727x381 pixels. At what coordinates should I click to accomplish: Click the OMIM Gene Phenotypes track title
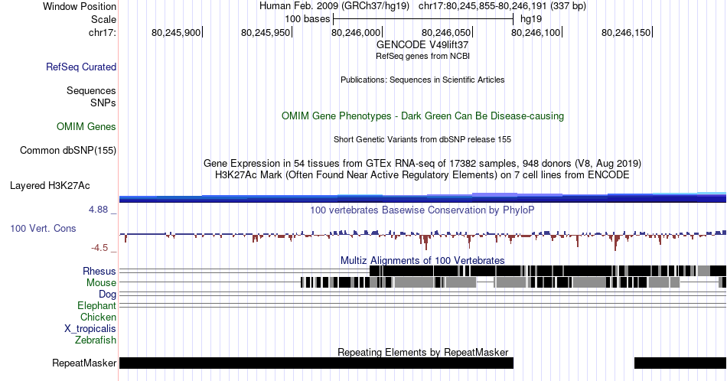[422, 116]
